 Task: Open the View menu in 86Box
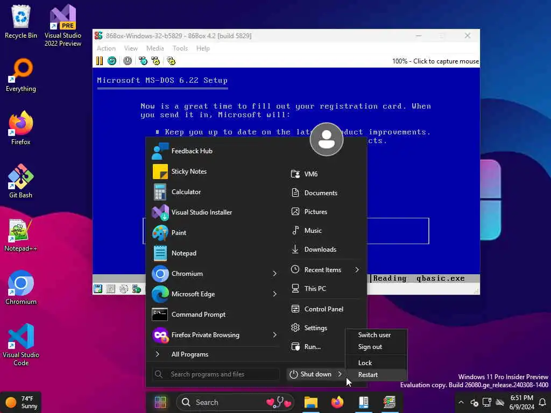(x=131, y=48)
